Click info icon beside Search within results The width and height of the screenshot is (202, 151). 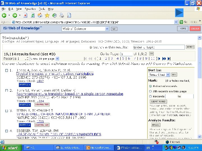pyautogui.click(x=91, y=47)
